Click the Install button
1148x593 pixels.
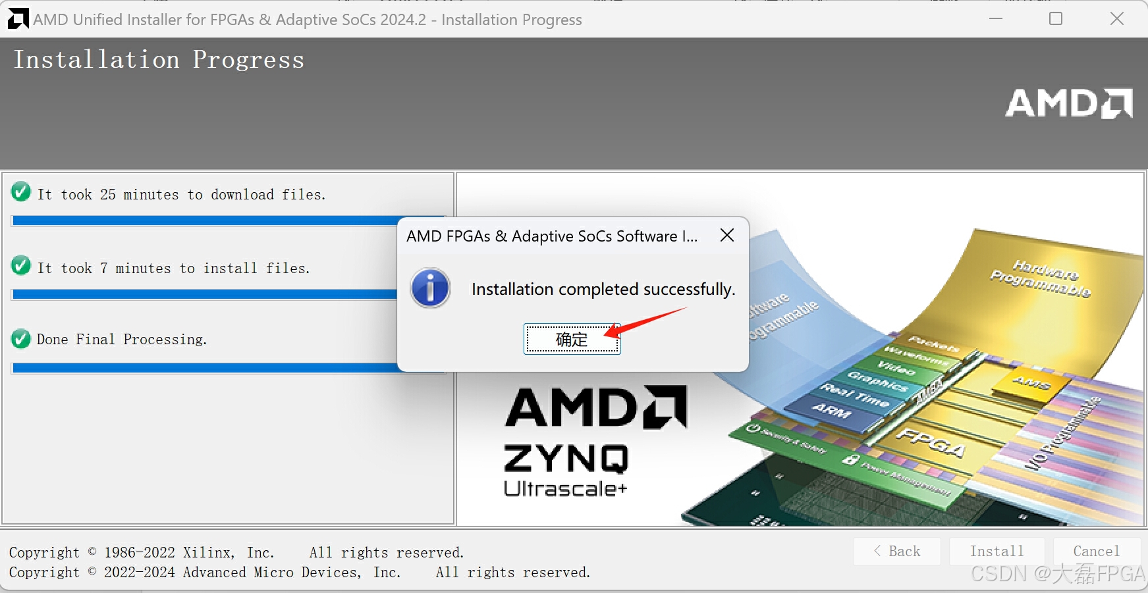tap(997, 552)
